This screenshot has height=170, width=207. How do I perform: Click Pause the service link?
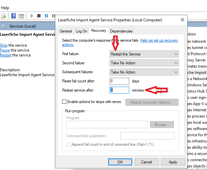[5, 50]
